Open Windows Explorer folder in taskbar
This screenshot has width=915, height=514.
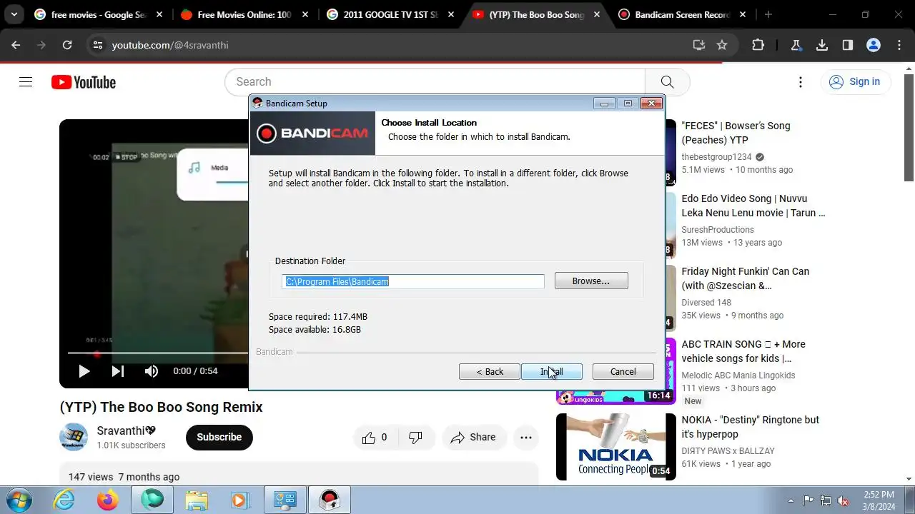(196, 500)
